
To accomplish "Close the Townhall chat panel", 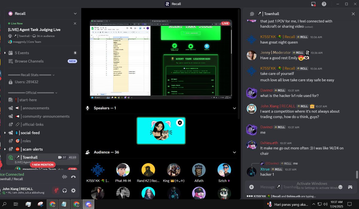I will pos(353,14).
